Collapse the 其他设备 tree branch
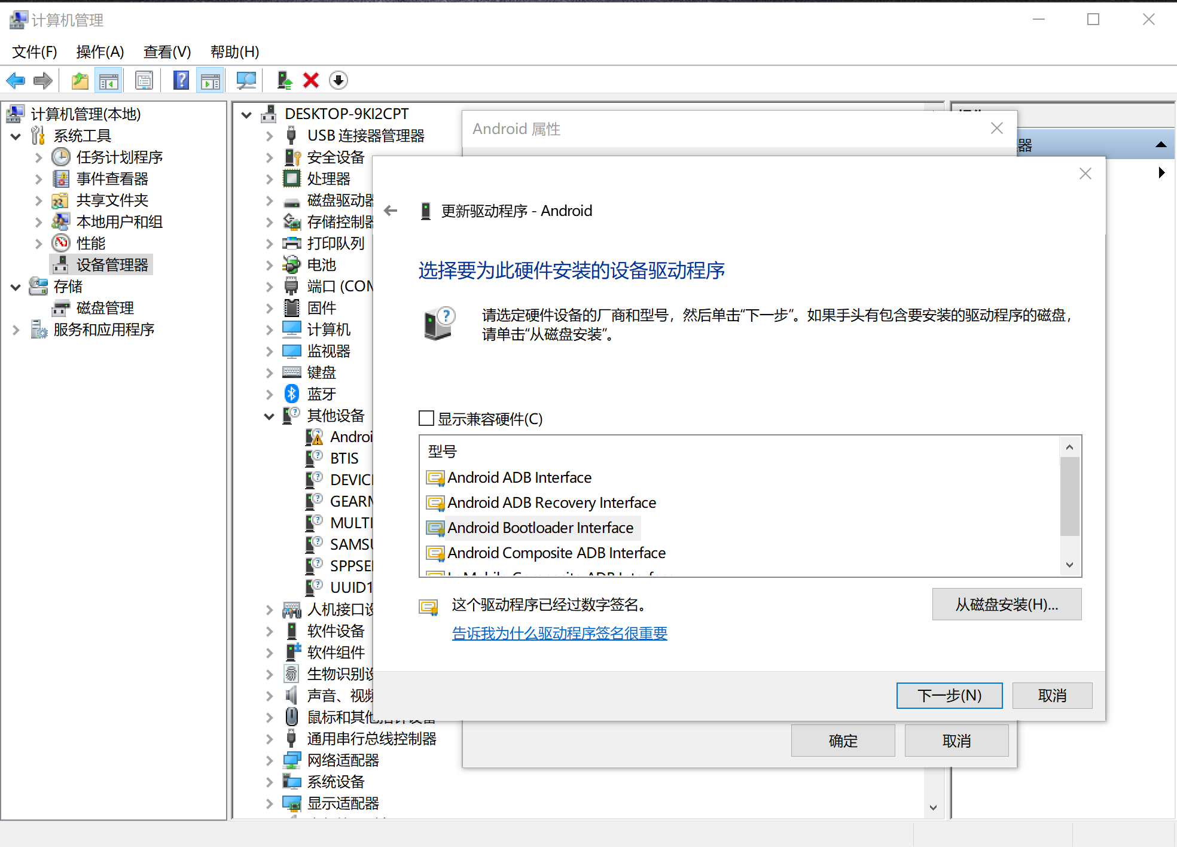The image size is (1177, 847). (x=269, y=416)
